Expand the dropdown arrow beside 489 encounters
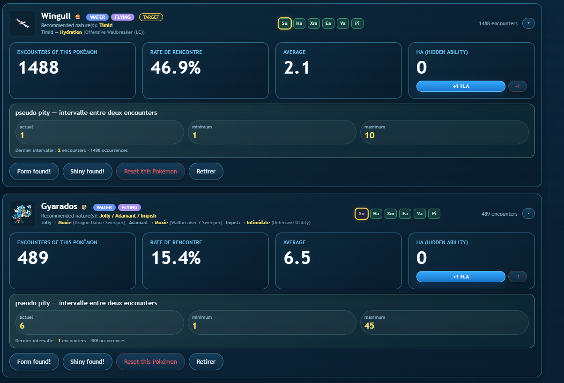This screenshot has height=383, width=564. click(528, 214)
